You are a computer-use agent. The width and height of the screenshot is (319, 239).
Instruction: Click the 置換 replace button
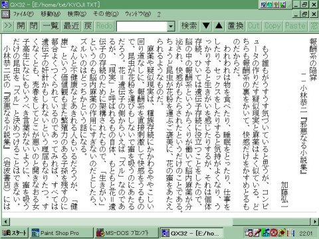click(x=236, y=26)
